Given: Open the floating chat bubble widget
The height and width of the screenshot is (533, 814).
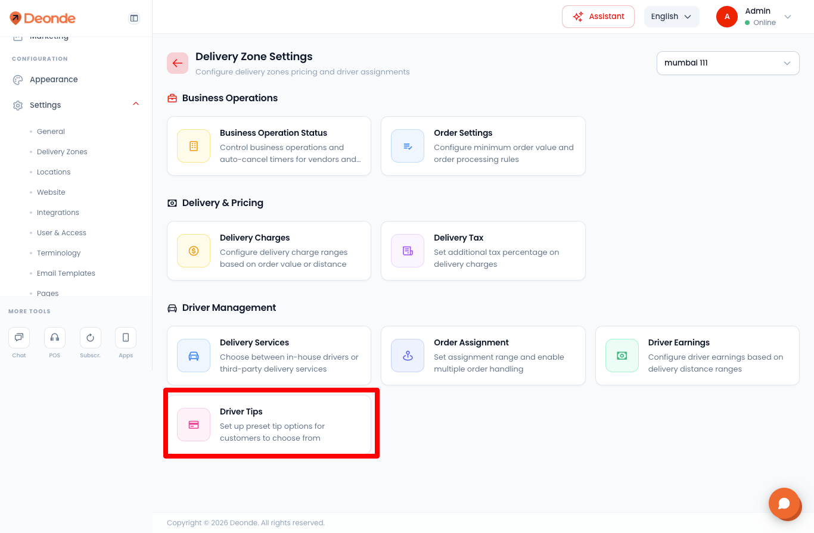Looking at the screenshot, I should pos(784,503).
